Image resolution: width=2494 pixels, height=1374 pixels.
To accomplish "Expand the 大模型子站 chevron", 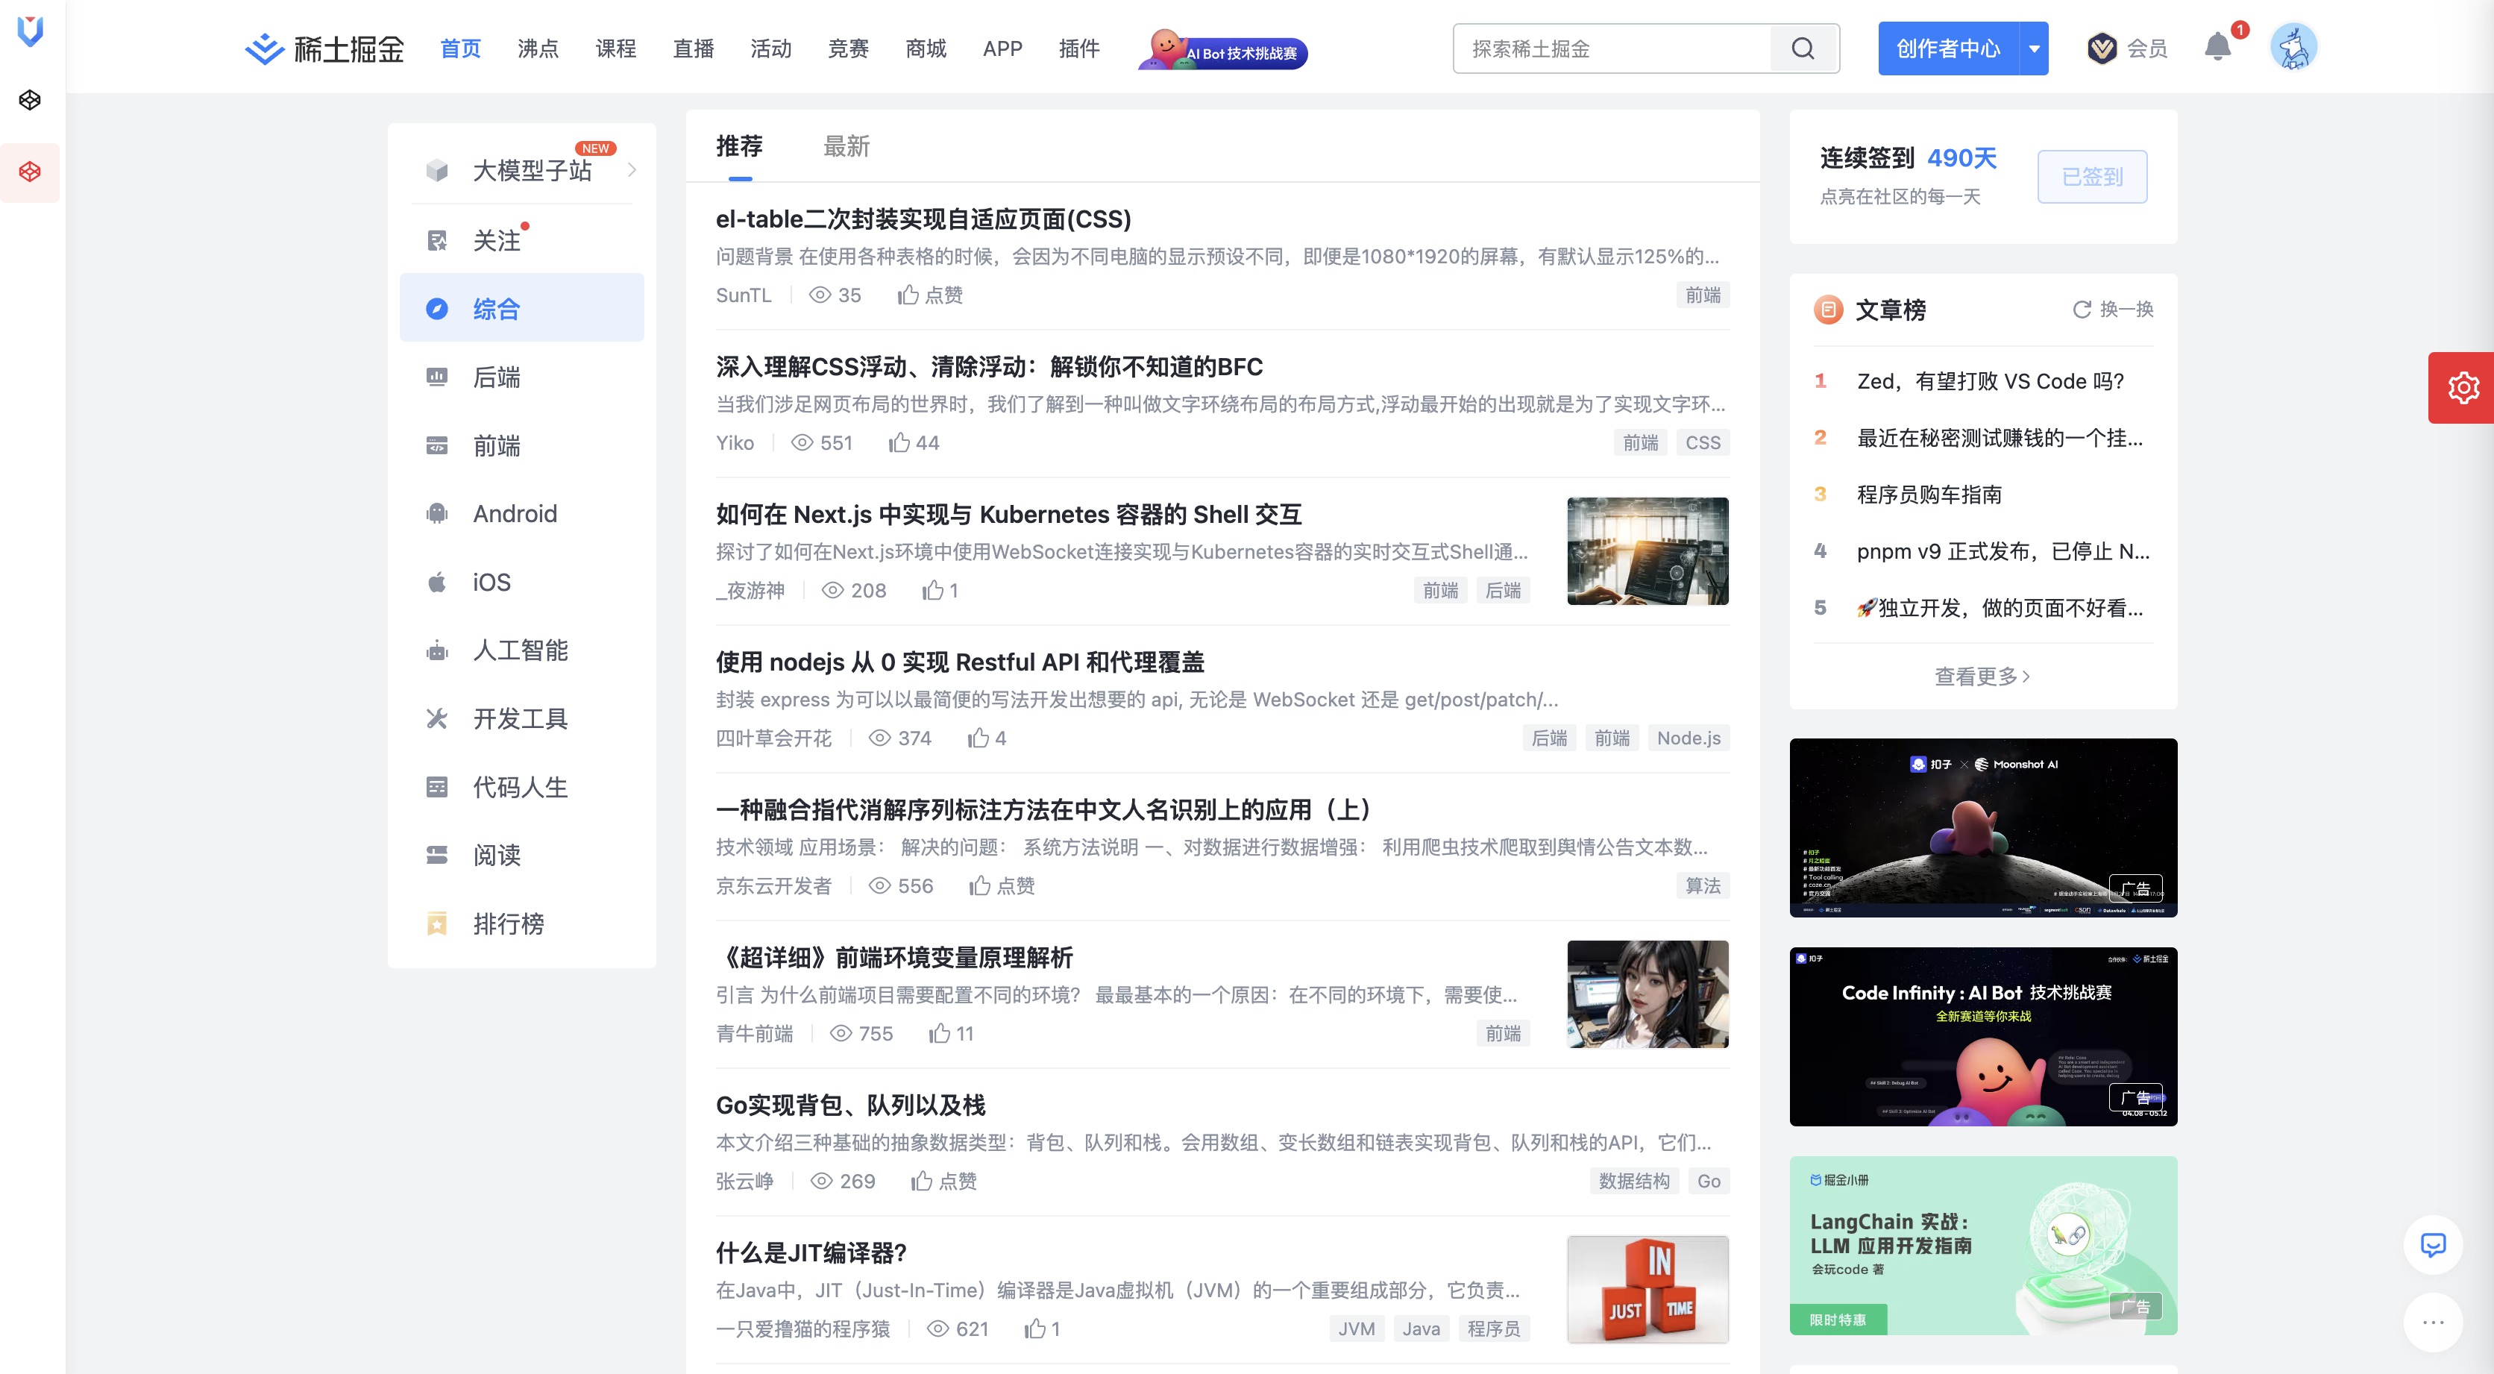I will tap(632, 170).
